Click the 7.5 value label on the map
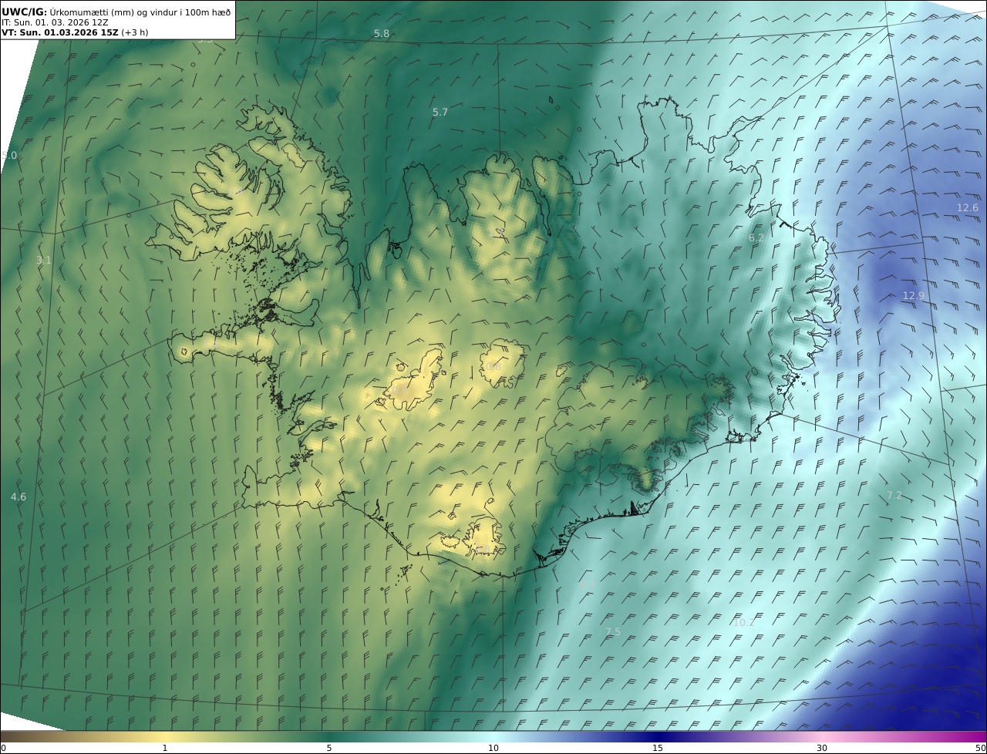Screen dimensions: 987x754 (612, 632)
